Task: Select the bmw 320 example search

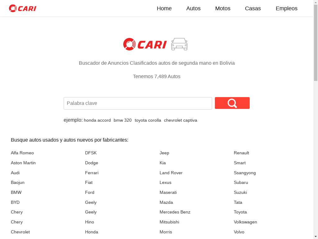Action: coord(122,120)
